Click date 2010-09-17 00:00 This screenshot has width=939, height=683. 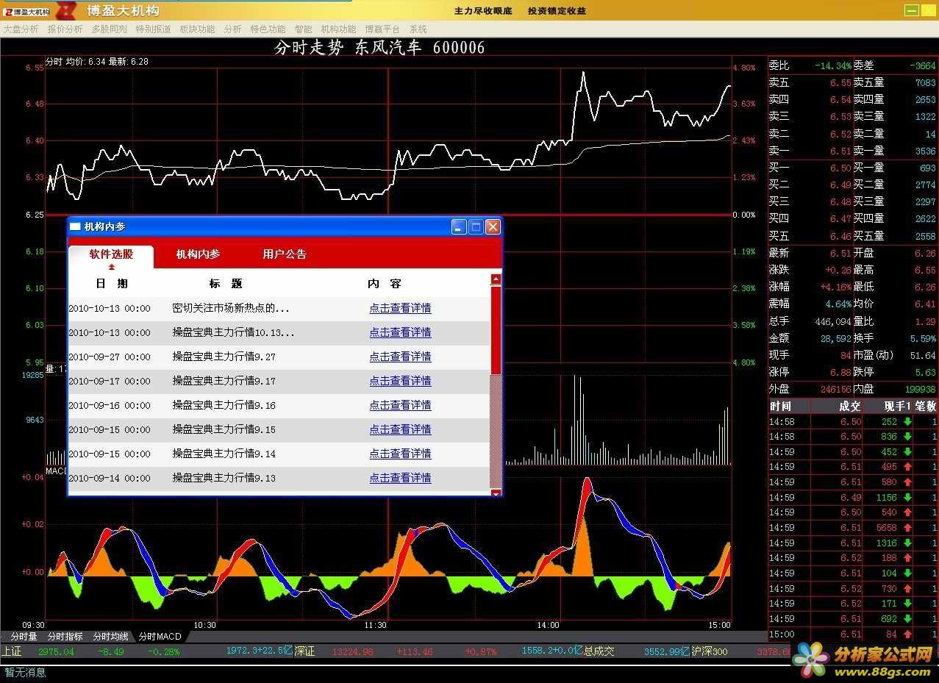110,382
